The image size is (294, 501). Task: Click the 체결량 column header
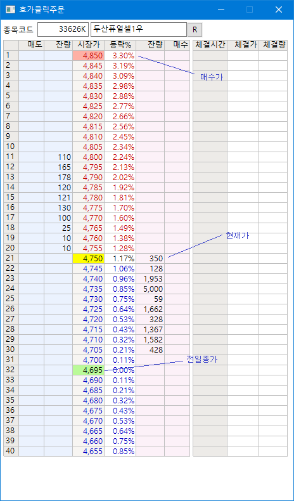pyautogui.click(x=273, y=46)
